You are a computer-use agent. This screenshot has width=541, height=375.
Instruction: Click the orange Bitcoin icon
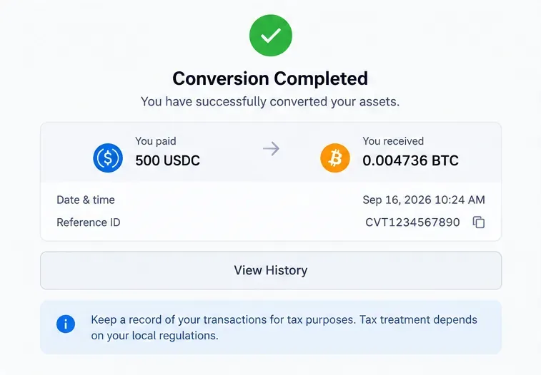click(x=335, y=158)
